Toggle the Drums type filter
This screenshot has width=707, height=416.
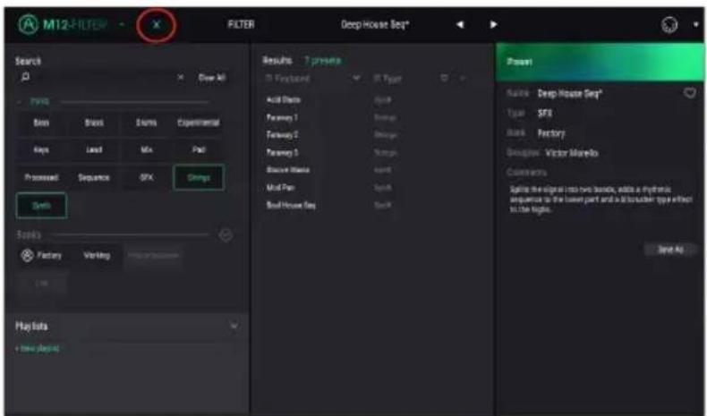[x=146, y=123]
